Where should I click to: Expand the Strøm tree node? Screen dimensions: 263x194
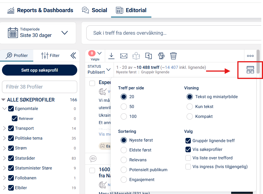point(5,148)
